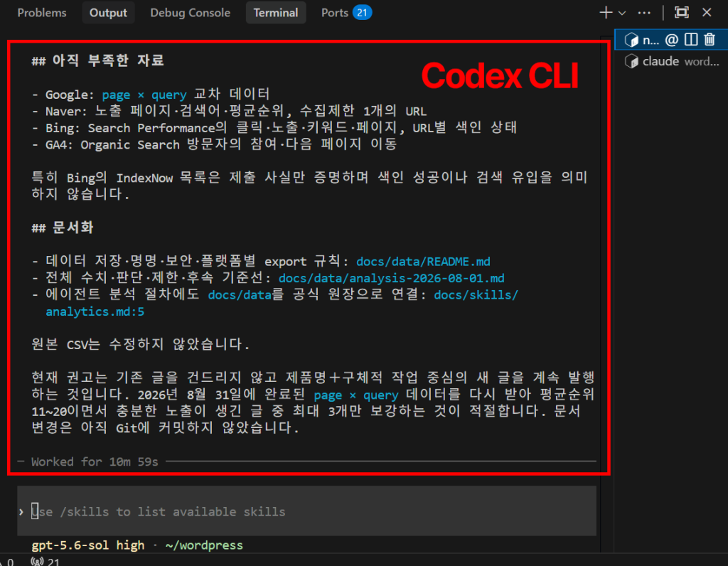728x566 pixels.
Task: Close the bottom panel
Action: coord(707,13)
